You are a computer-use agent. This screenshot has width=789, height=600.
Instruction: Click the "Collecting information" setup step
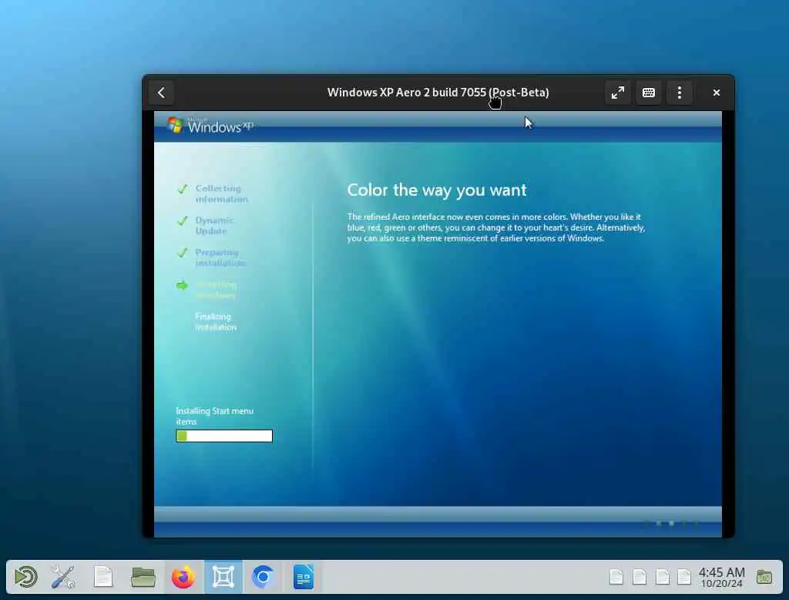click(x=221, y=194)
